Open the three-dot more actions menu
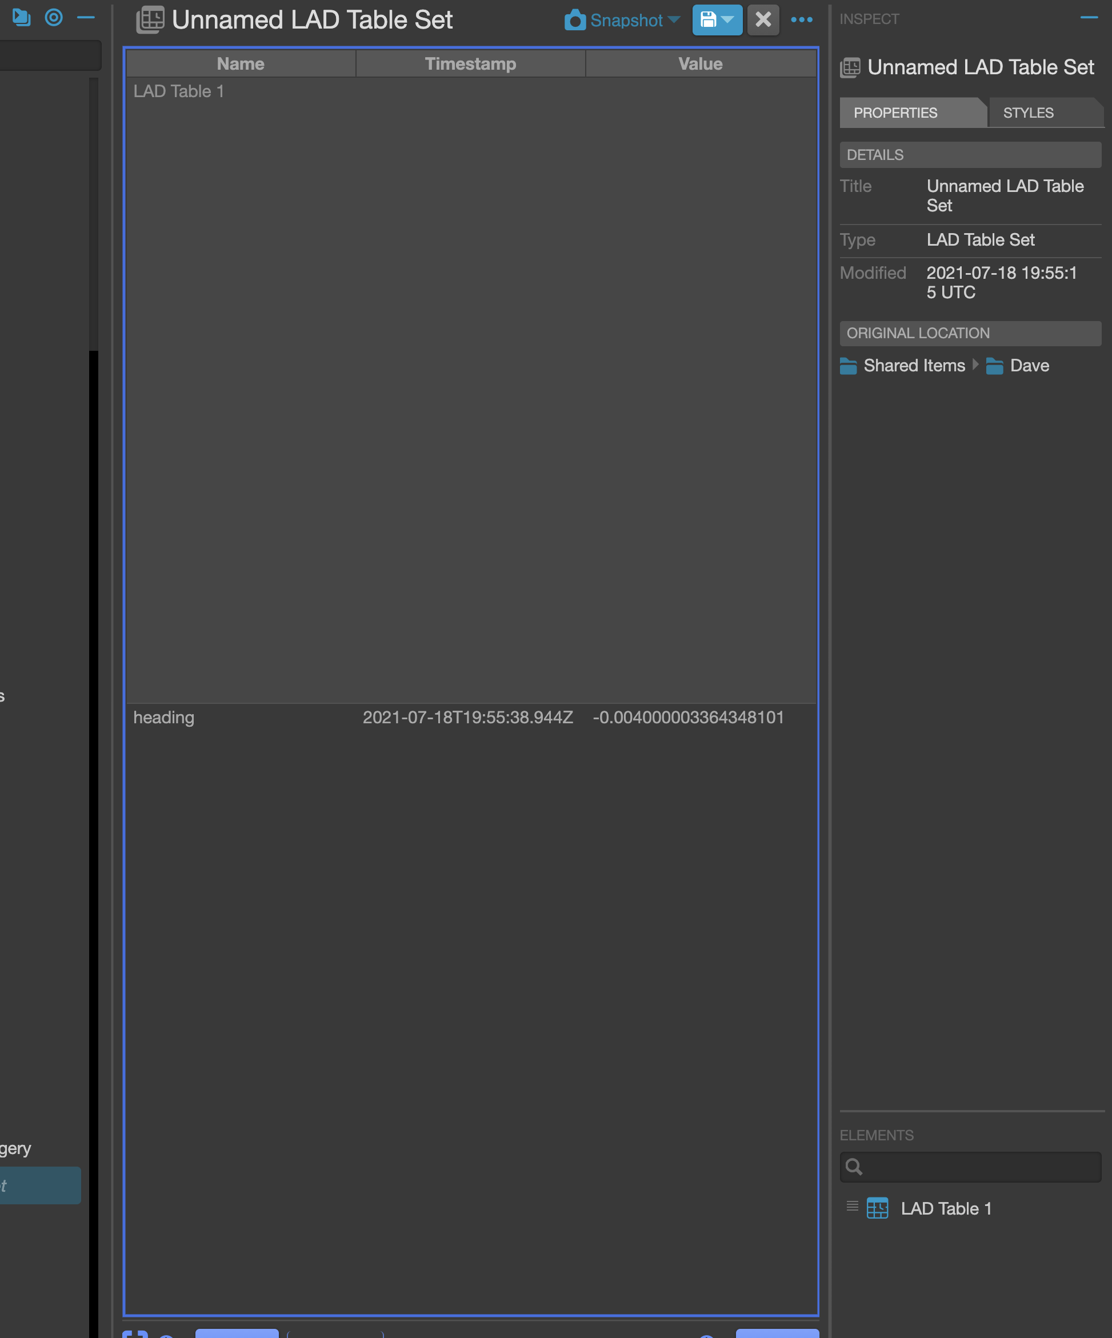Image resolution: width=1112 pixels, height=1338 pixels. (802, 20)
